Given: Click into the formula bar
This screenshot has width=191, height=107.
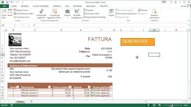Looking at the screenshot, I should pyautogui.click(x=113, y=25).
